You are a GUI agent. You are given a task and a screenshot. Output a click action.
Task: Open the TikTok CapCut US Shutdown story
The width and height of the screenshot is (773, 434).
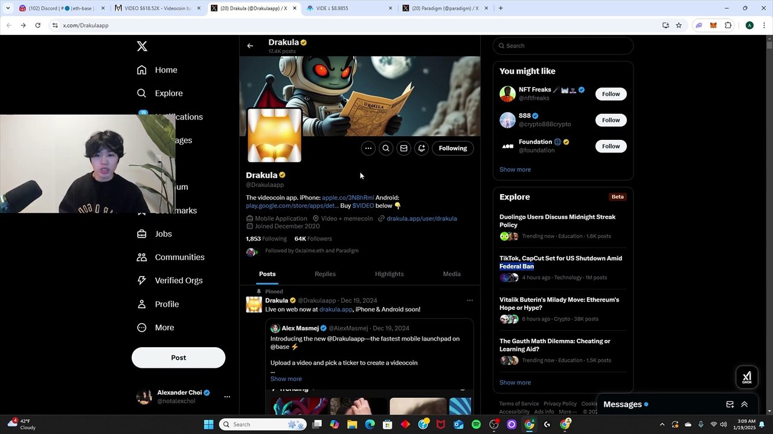pos(563,268)
